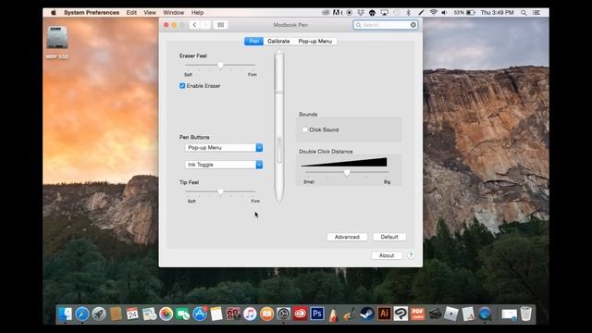This screenshot has height=333, width=592.
Task: Show all preferences grid button
Action: point(220,25)
